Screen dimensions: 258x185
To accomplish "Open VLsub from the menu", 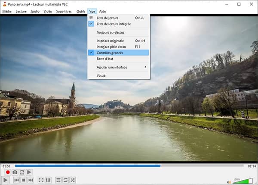I will coord(119,75).
